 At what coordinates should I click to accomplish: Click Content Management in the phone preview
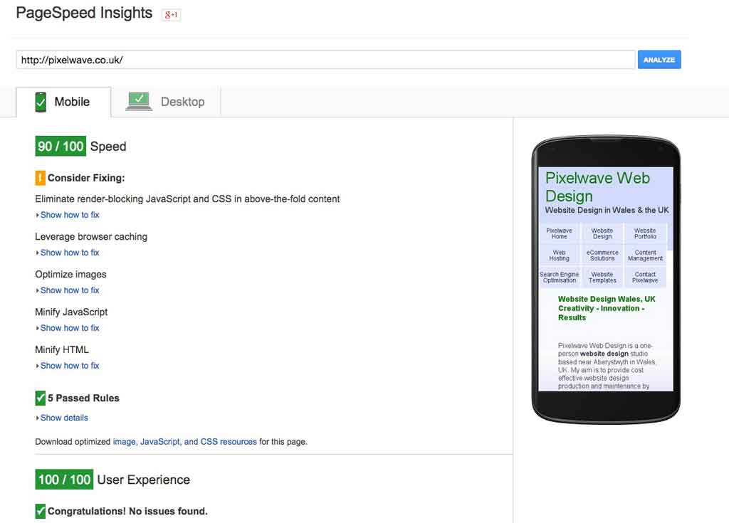pyautogui.click(x=645, y=255)
